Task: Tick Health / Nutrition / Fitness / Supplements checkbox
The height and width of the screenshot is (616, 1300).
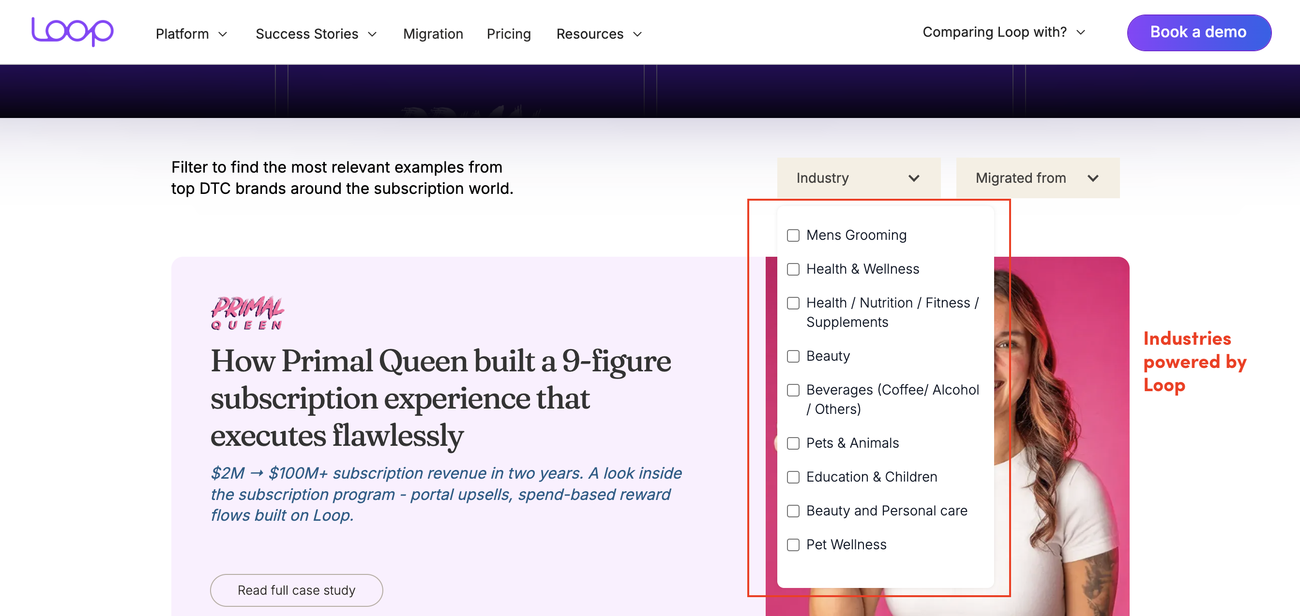Action: pos(793,303)
